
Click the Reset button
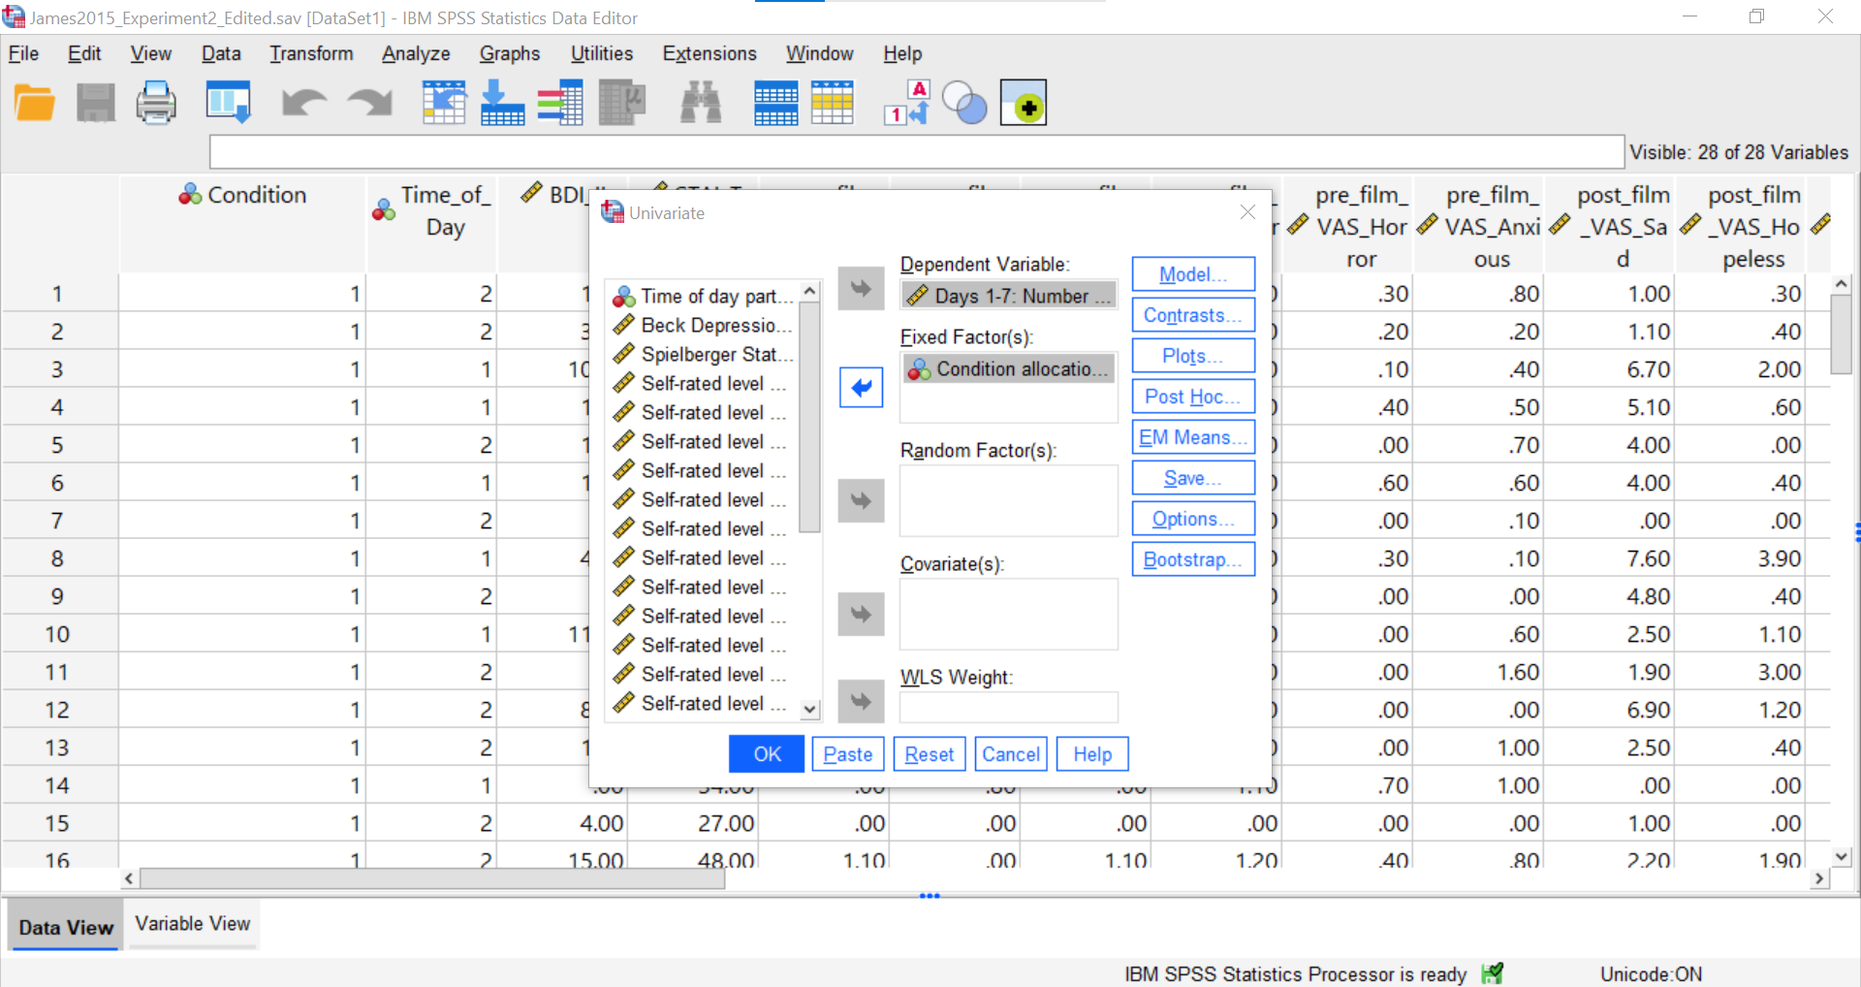[930, 754]
